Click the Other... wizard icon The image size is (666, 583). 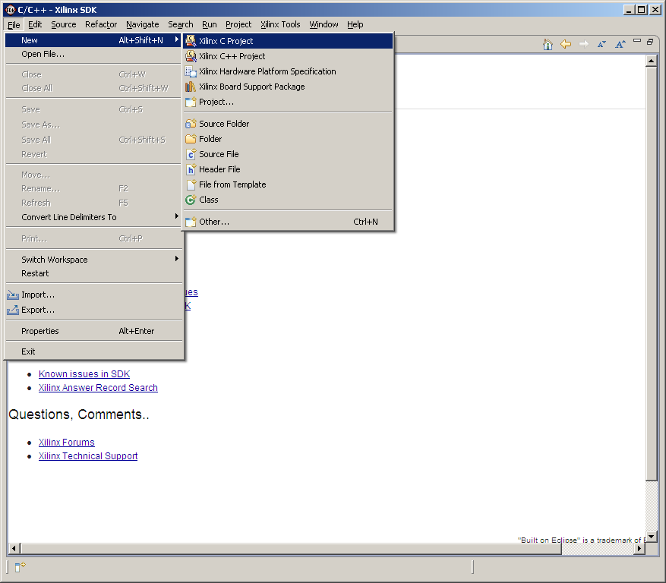point(191,222)
